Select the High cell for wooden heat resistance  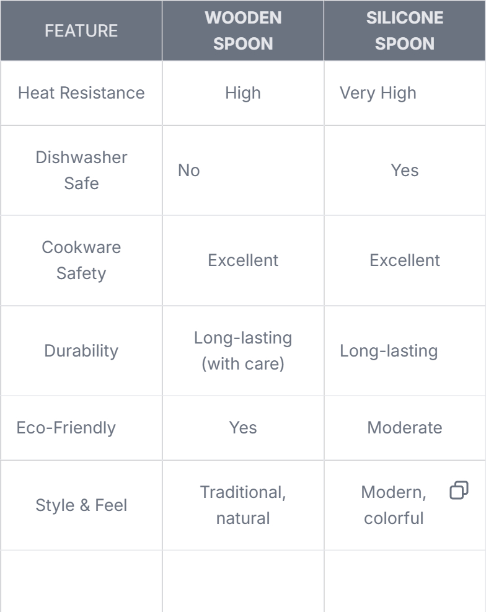243,93
